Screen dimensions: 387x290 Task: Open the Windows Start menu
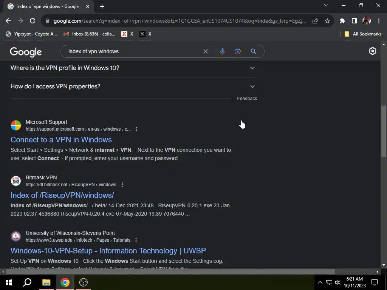click(9, 282)
